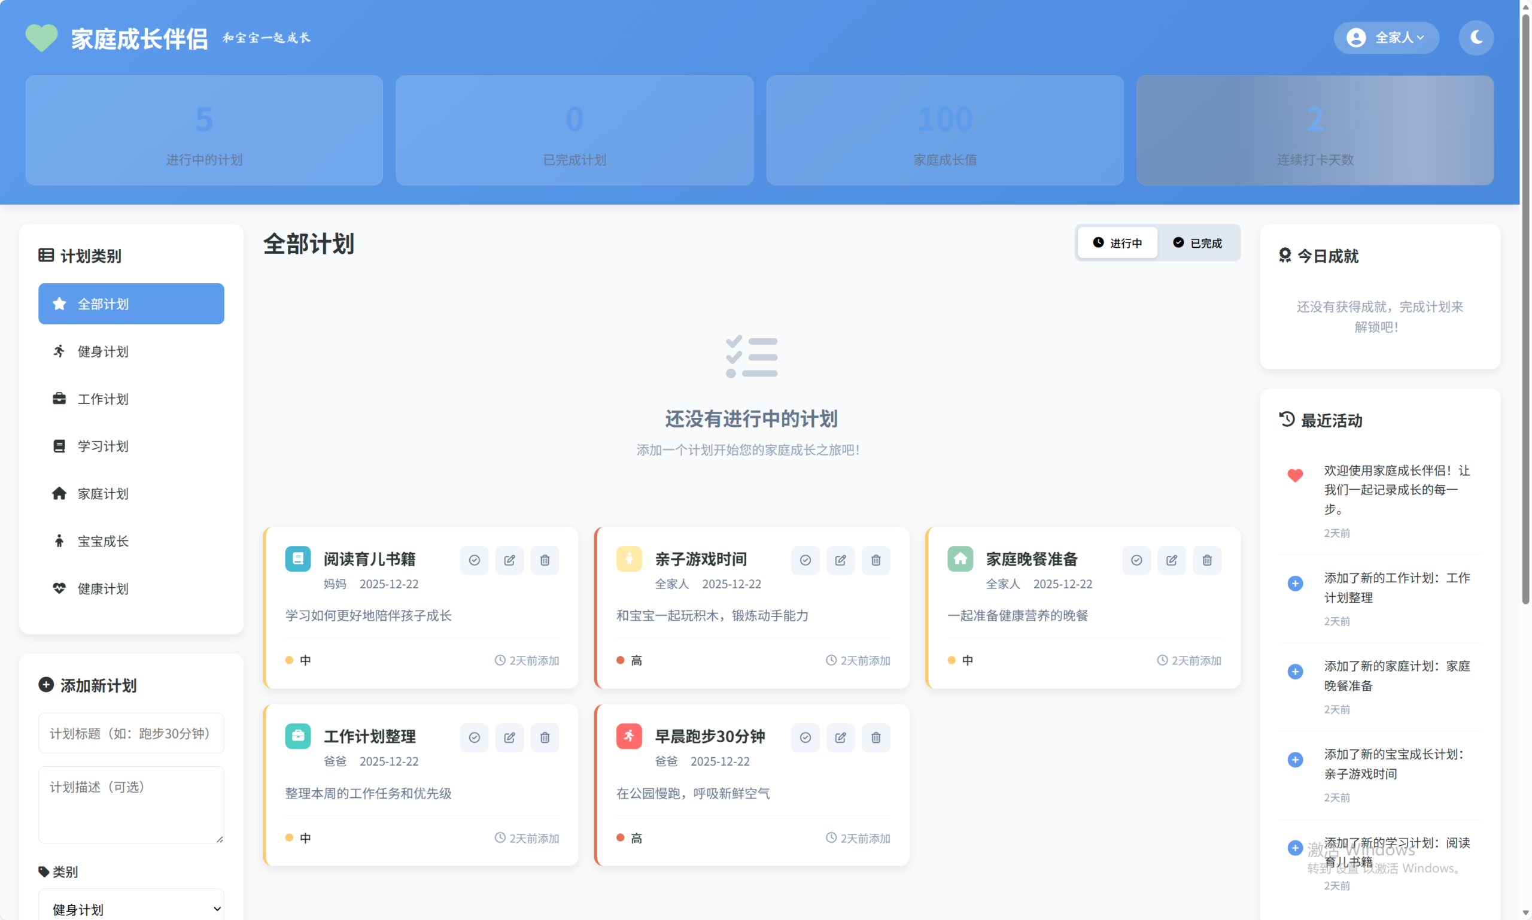Delete the 工作计划整理 plan
Image resolution: width=1532 pixels, height=920 pixels.
(544, 737)
